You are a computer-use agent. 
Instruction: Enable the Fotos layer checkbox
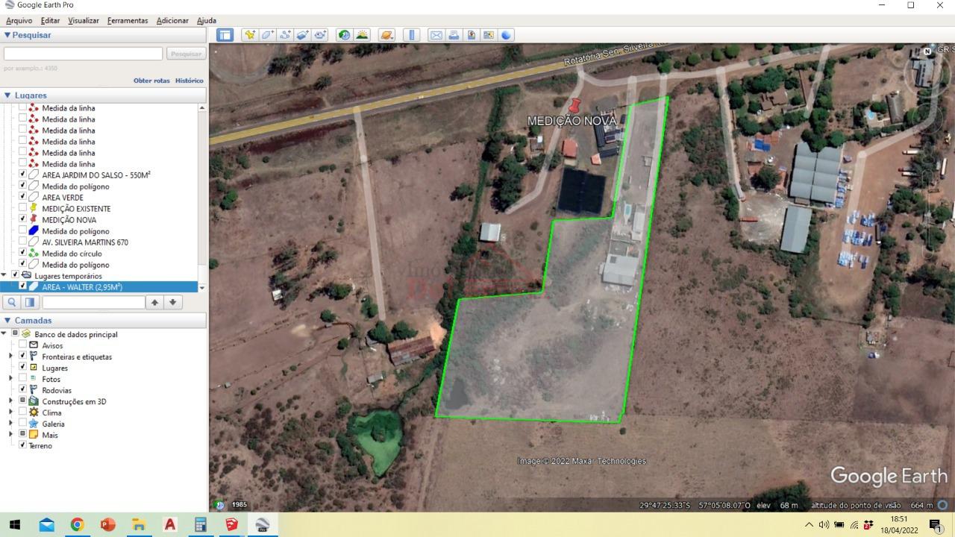pyautogui.click(x=22, y=379)
